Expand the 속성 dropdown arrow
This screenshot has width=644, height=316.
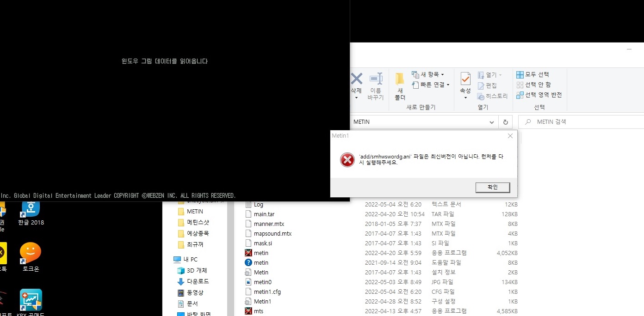(x=465, y=98)
